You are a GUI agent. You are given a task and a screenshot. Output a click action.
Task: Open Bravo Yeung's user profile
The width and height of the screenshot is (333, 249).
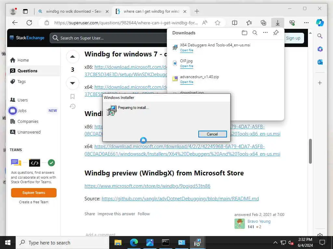259,221
